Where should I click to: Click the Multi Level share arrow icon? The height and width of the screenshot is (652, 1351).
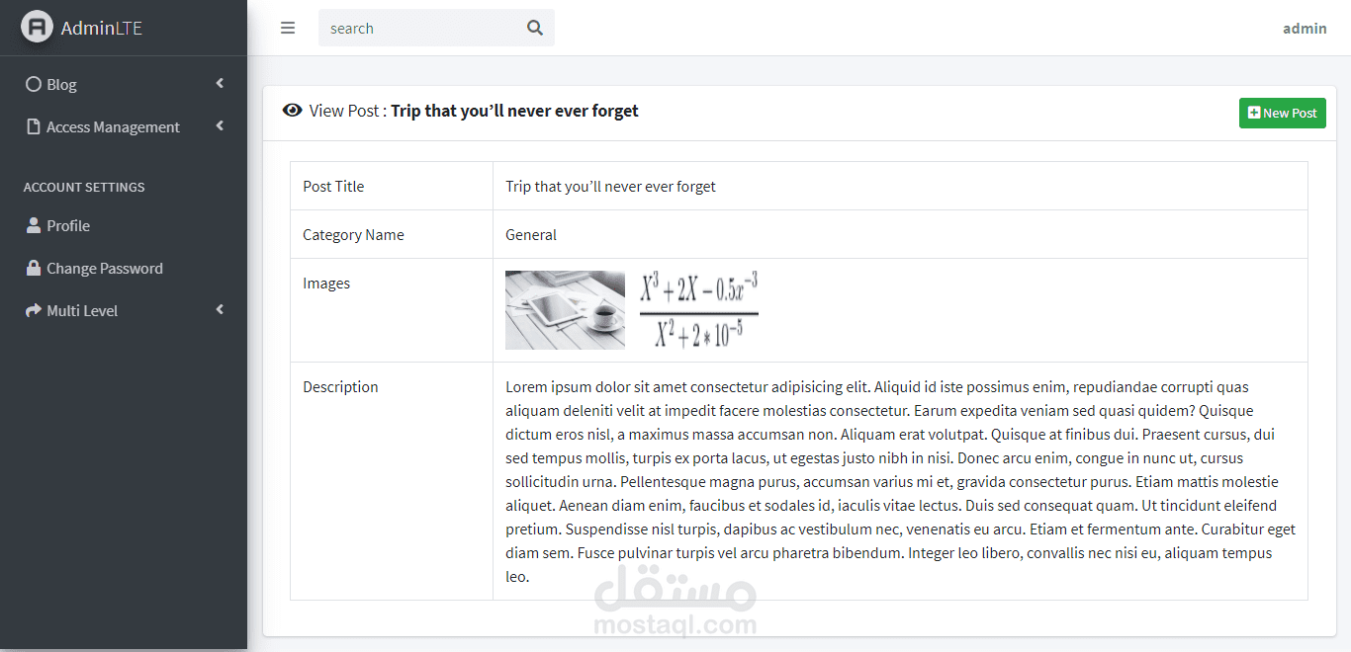tap(34, 310)
